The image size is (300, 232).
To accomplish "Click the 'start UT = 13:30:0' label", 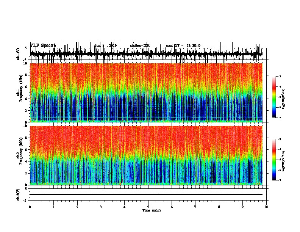I will click(183, 45).
